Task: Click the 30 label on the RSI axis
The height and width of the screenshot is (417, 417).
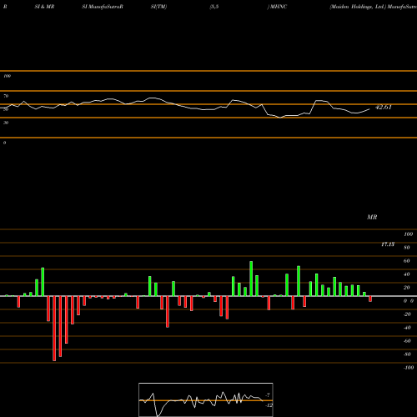Action: click(6, 123)
